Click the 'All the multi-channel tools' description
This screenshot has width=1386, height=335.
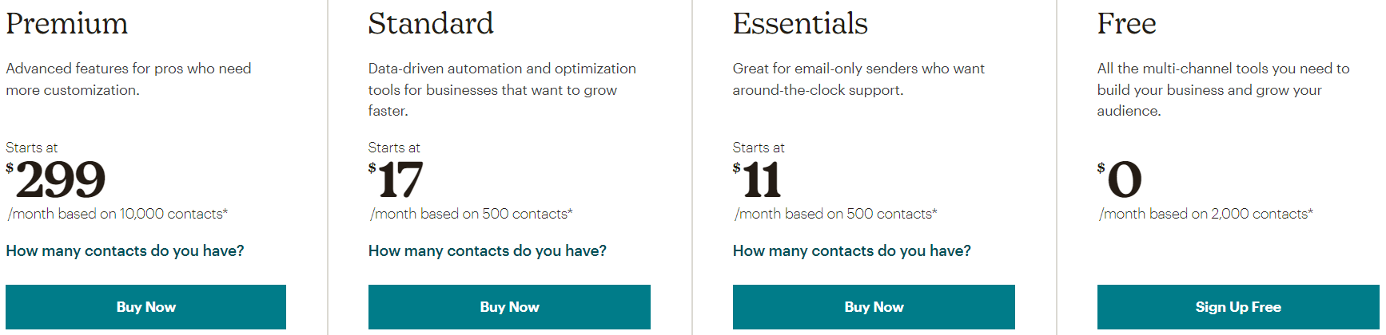click(1223, 89)
